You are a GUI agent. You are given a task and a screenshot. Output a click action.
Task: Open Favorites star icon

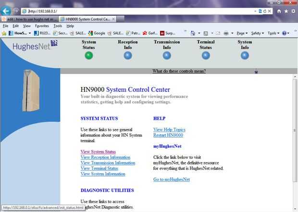[286, 11]
